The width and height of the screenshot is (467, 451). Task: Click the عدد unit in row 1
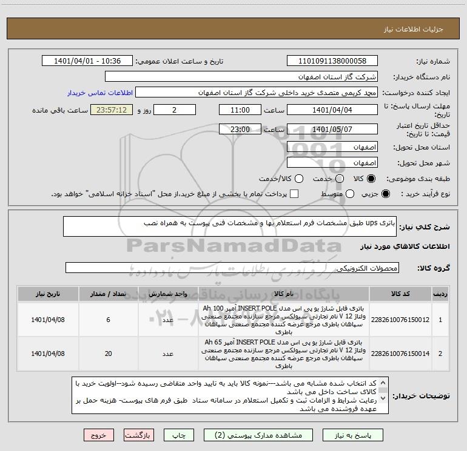168,320
